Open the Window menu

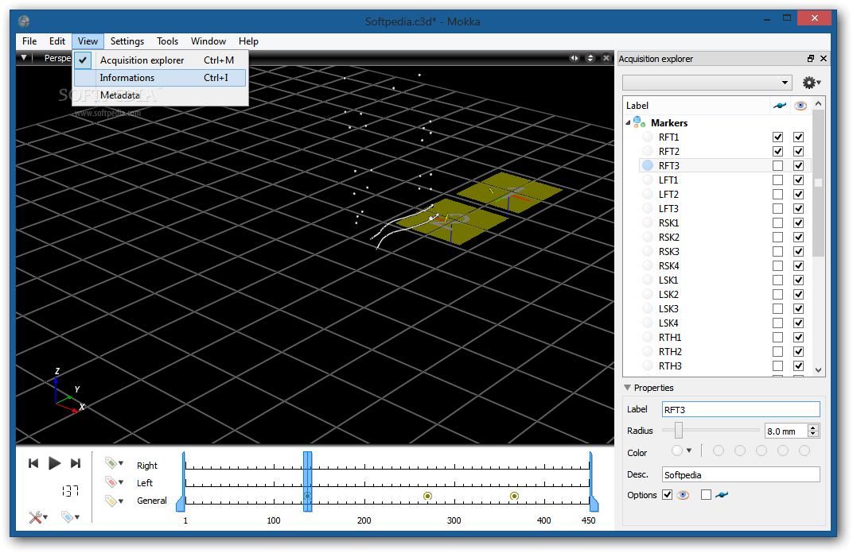[x=208, y=41]
